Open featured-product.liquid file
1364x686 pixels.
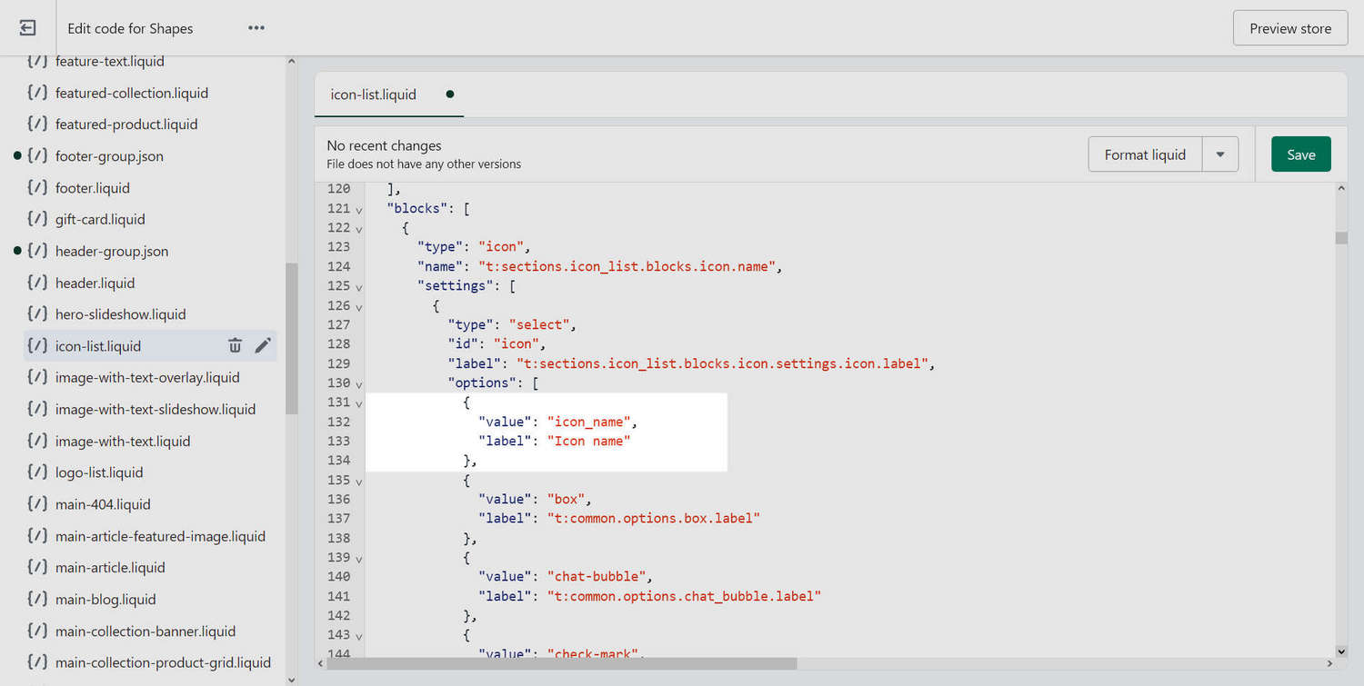click(126, 124)
